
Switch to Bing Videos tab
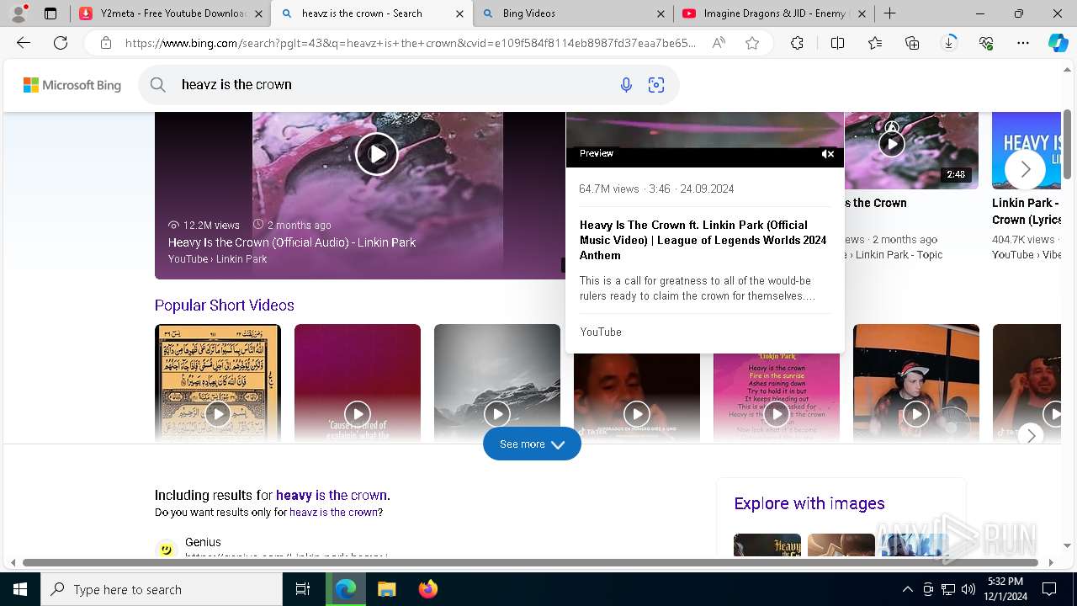point(574,13)
